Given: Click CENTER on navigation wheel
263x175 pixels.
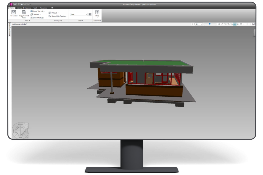Looking at the screenshot, I should coord(18,128).
